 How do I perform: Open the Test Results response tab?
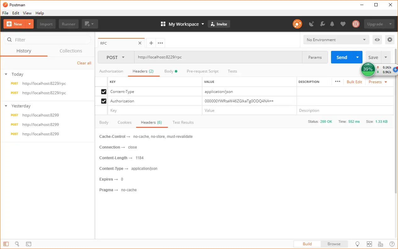click(x=183, y=122)
